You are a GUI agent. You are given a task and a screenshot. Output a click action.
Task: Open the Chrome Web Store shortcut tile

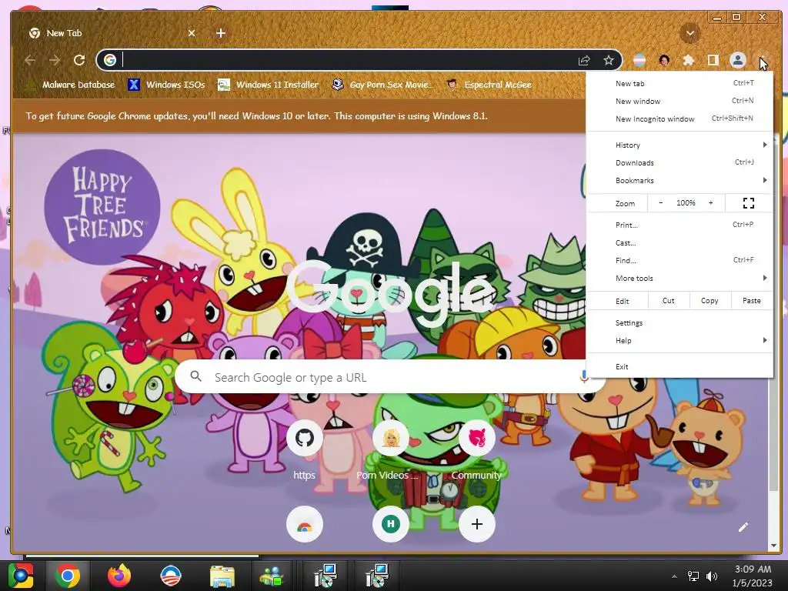(305, 524)
